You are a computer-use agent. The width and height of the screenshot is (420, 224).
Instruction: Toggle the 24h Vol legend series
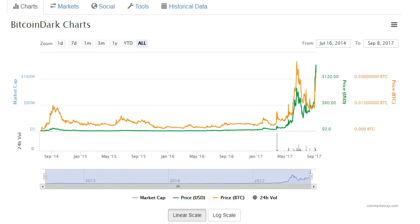(x=265, y=198)
